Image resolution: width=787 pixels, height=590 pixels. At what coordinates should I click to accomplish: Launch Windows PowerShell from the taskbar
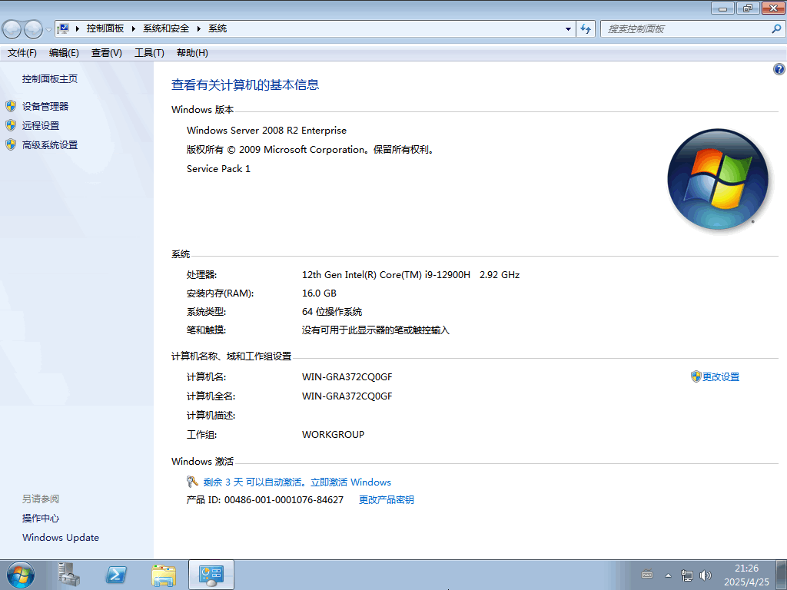[x=116, y=575]
